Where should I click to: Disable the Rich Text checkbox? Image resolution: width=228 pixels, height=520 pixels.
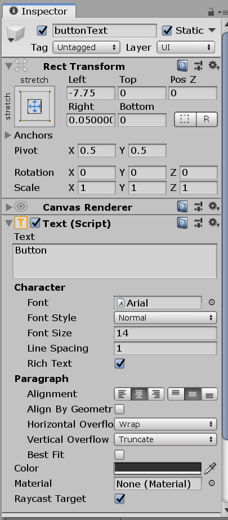(x=120, y=363)
